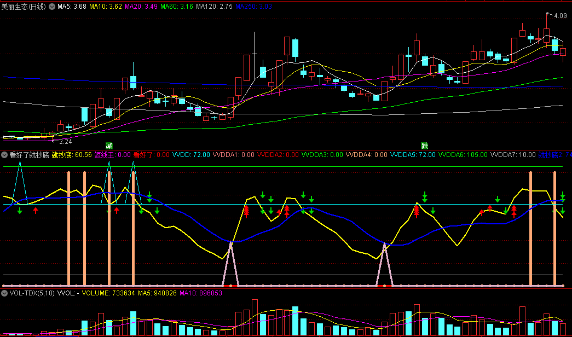
Task: Select the MA5: 3.68 label
Action: point(72,7)
